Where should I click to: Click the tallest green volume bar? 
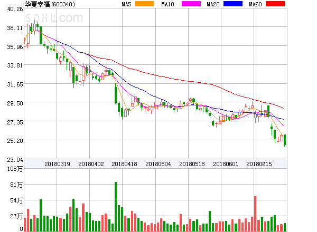coord(116,207)
